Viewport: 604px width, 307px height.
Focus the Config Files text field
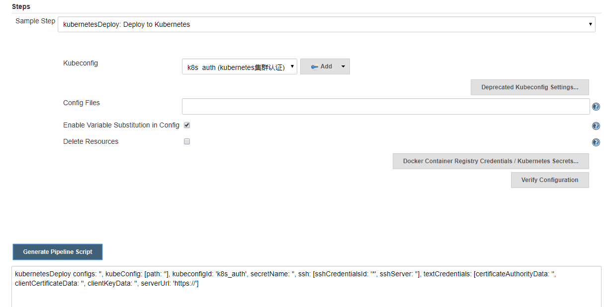click(x=385, y=107)
